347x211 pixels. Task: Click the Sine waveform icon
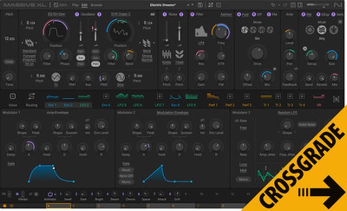[x=120, y=77]
